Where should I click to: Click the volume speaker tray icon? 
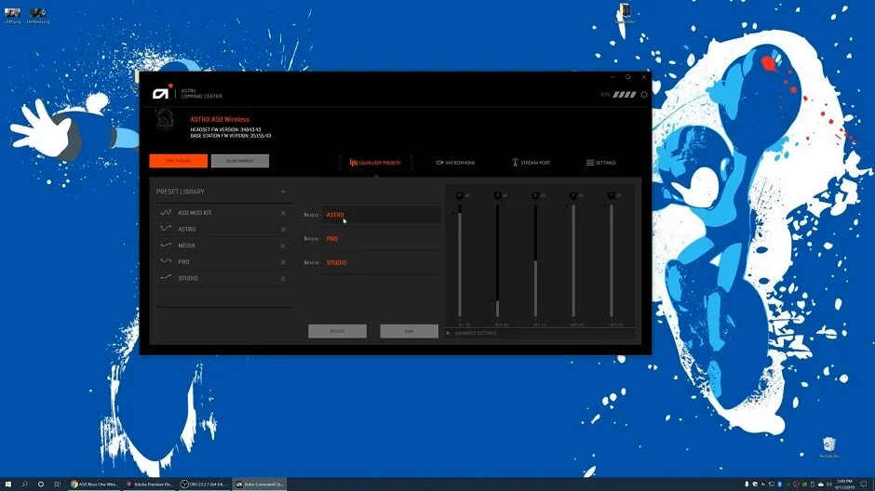point(828,484)
